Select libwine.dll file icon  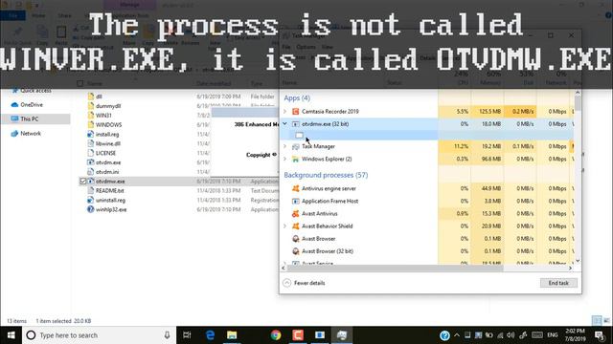pyautogui.click(x=91, y=143)
